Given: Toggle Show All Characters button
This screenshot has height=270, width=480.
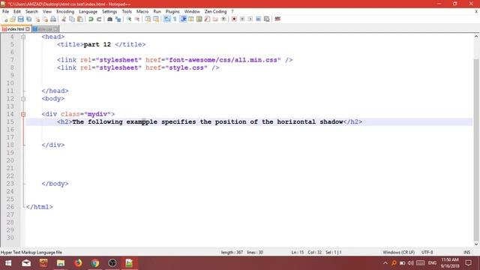Looking at the screenshot, I should (x=175, y=19).
